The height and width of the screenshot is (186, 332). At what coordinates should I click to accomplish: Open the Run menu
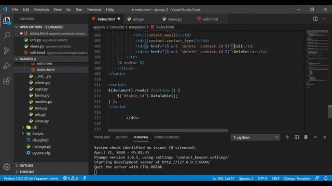pos(79,9)
